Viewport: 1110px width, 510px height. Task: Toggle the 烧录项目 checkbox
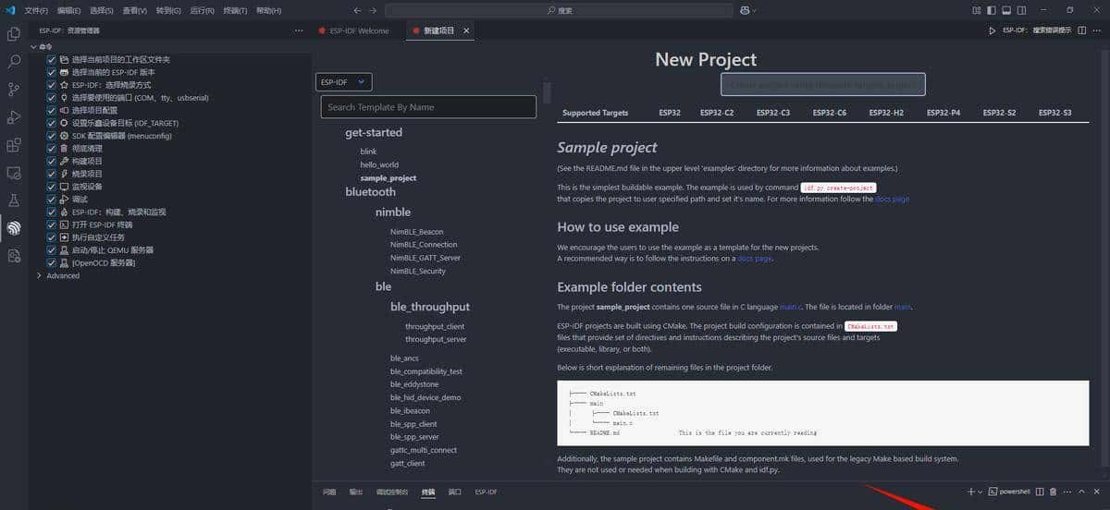coord(52,174)
